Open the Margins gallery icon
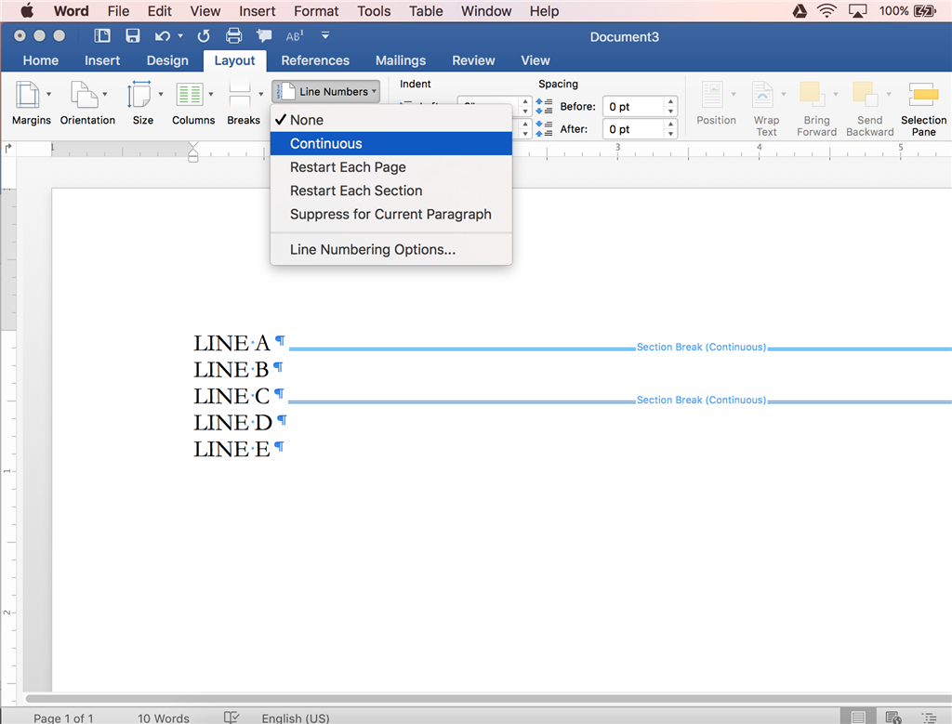The width and height of the screenshot is (952, 724). [x=27, y=95]
